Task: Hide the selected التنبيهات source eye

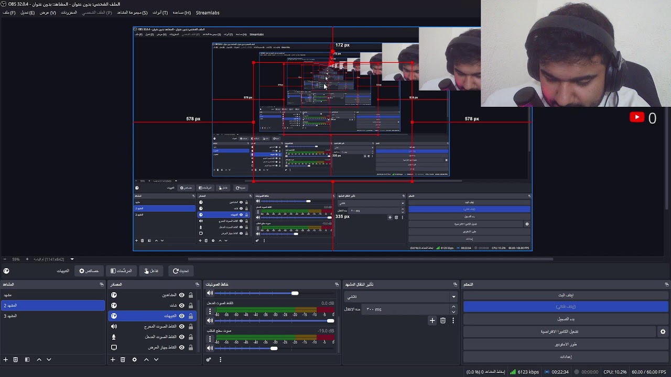Action: click(x=182, y=316)
